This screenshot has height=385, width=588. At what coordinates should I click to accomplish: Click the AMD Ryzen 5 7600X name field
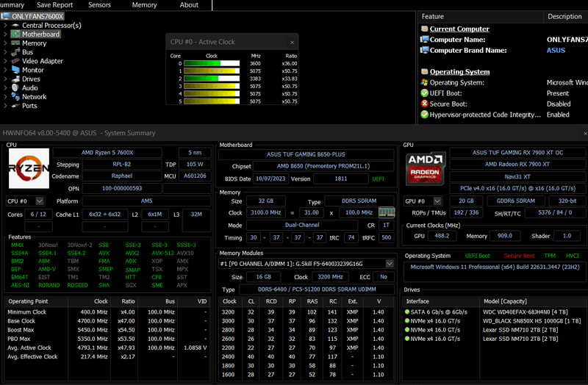coord(107,153)
